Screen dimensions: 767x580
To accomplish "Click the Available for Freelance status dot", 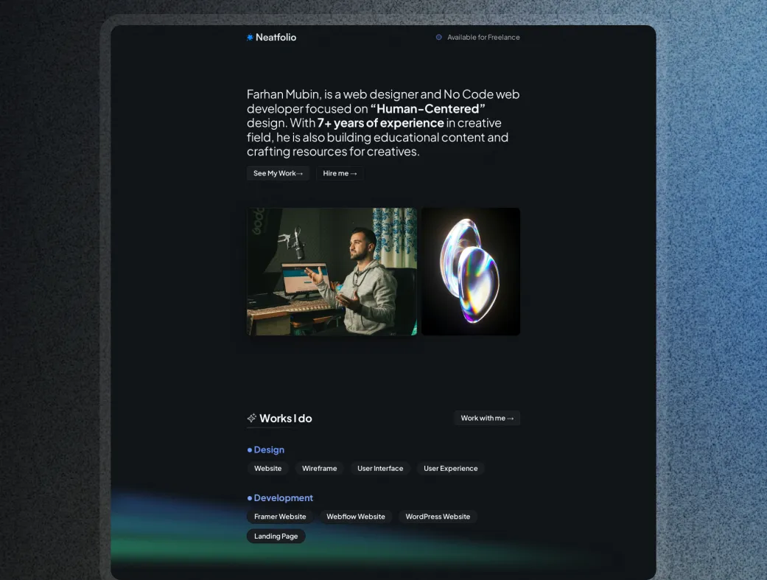I will [439, 38].
